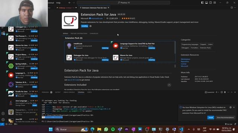Image resolution: width=238 pixels, height=133 pixels.
Task: Select the Programming Languages category tag
Action: (190, 44)
